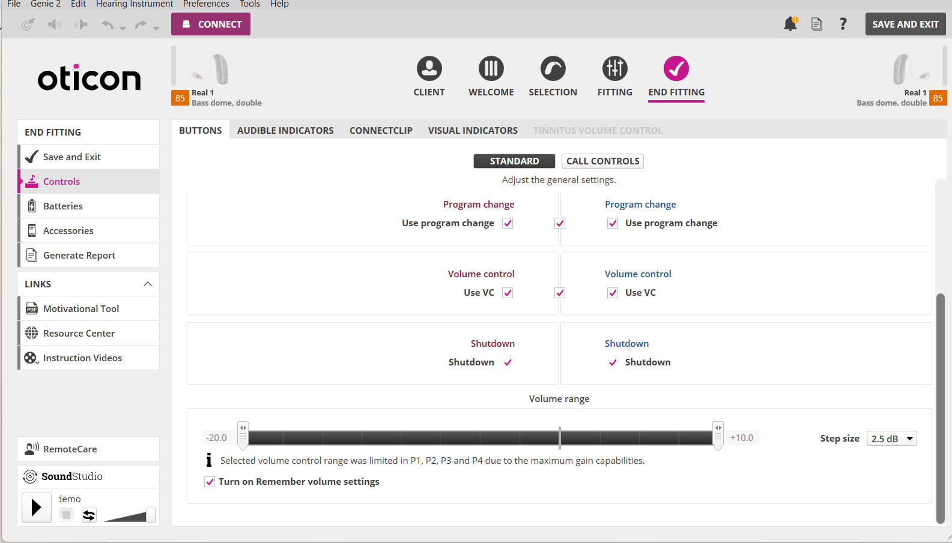Click the left orange 85 badge
This screenshot has height=543, width=952.
[x=180, y=98]
